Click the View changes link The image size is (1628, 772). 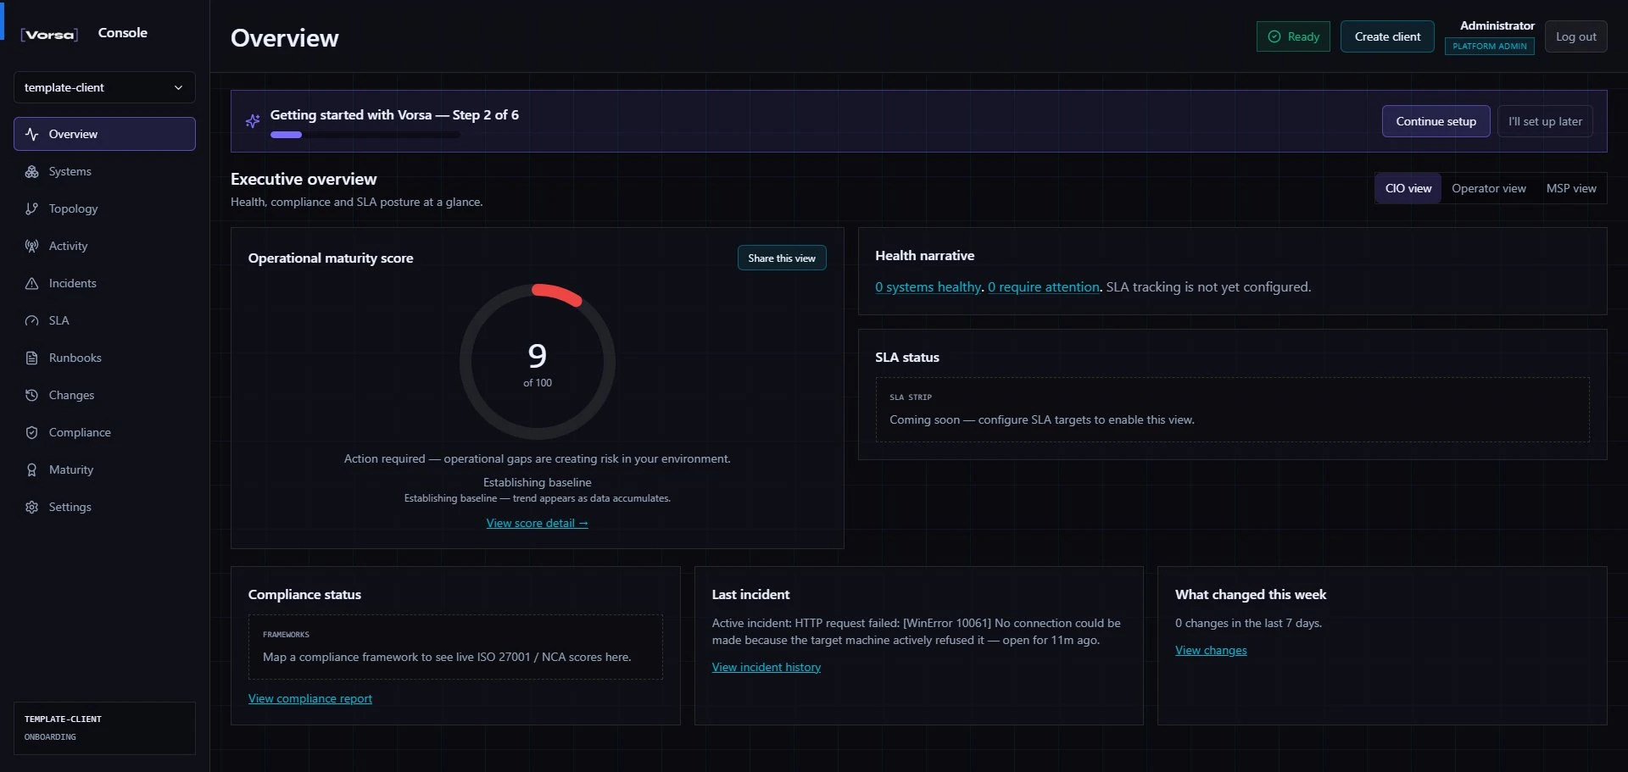pyautogui.click(x=1211, y=650)
